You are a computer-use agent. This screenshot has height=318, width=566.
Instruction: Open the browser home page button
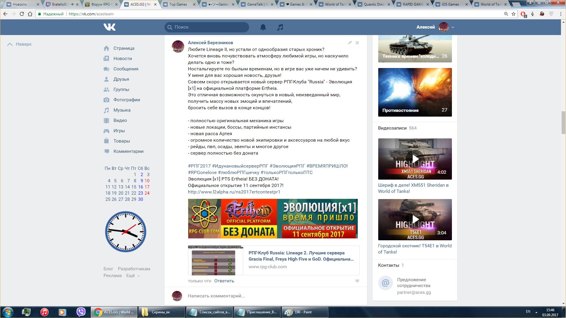(x=30, y=14)
